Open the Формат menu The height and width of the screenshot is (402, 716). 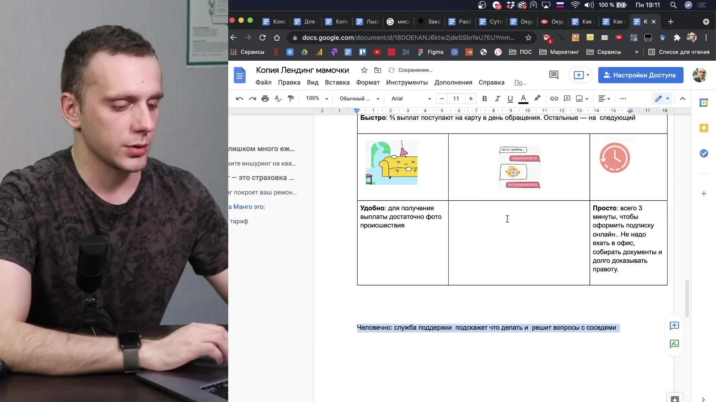[x=368, y=82]
